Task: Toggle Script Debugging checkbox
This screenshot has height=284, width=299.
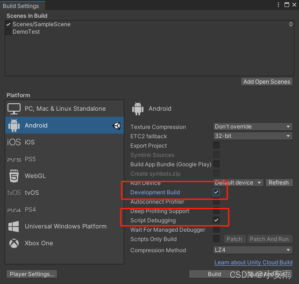Action: point(216,220)
